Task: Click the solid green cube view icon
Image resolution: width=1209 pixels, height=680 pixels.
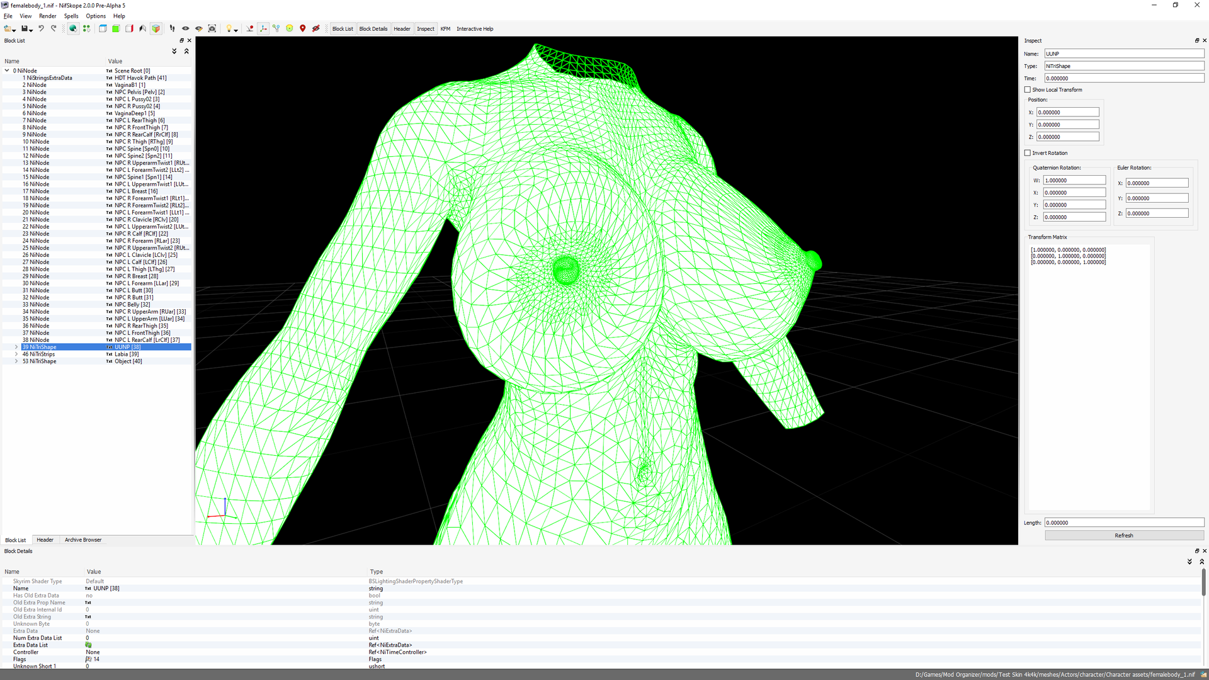Action: (116, 29)
